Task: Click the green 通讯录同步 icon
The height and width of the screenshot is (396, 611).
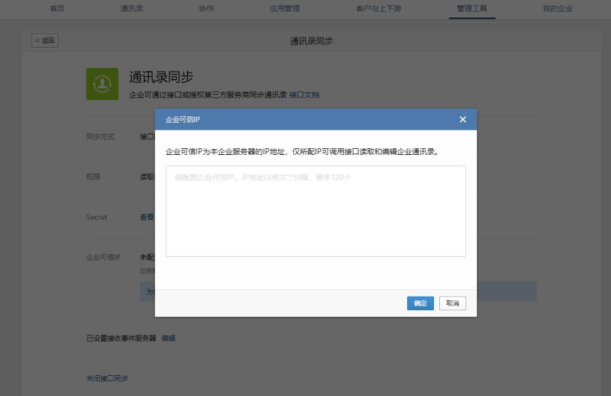Action: (x=102, y=84)
